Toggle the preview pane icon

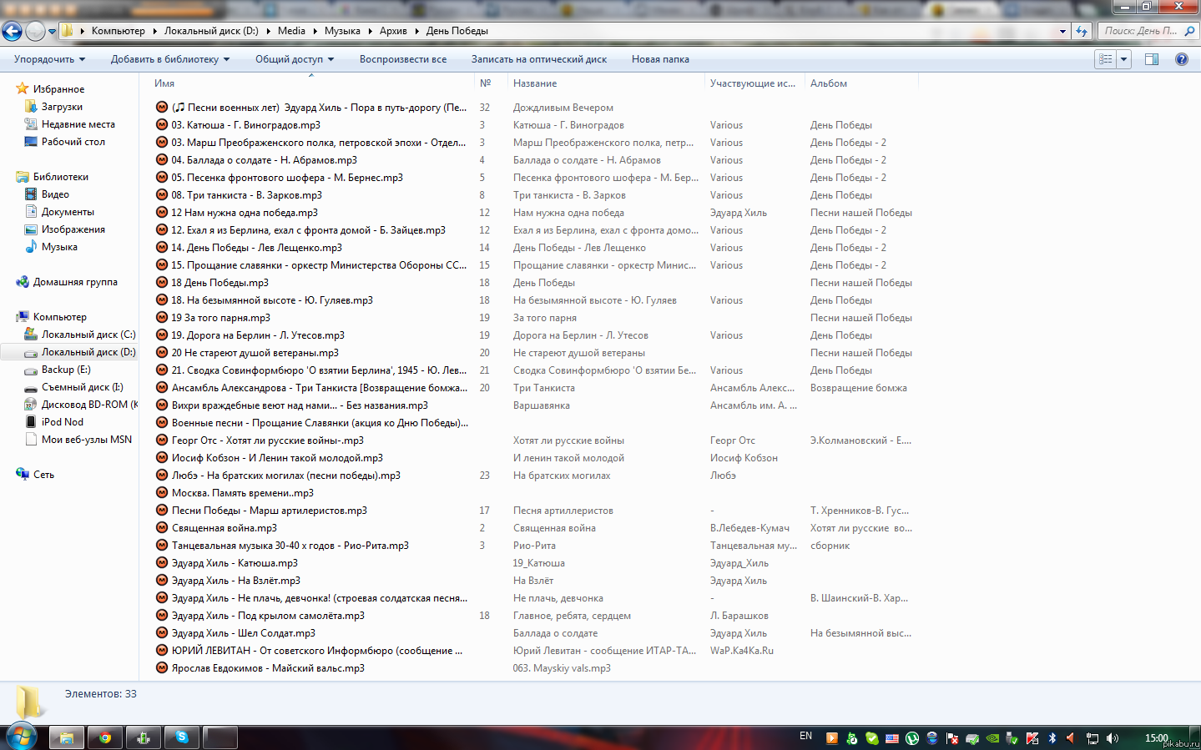[1152, 59]
